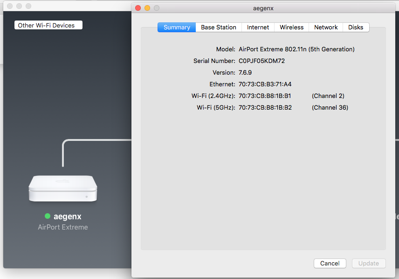This screenshot has height=279, width=399.
Task: Open the Base Station tab
Action: coord(219,27)
